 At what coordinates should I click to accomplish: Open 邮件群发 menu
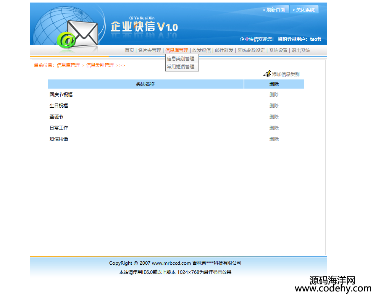tap(224, 50)
